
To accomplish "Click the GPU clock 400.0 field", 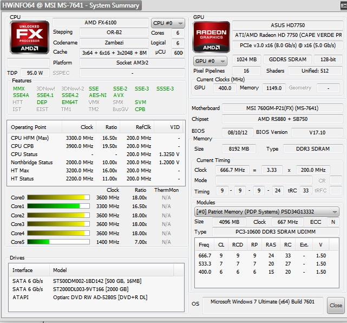I will tap(225, 88).
